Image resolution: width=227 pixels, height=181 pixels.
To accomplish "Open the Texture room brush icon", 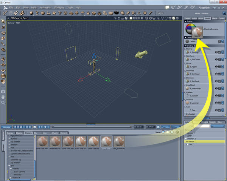I will click(186, 8).
